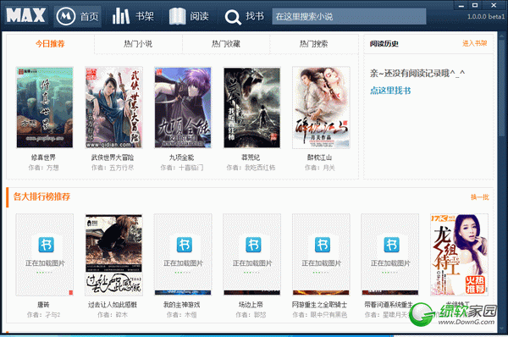This screenshot has height=337, width=508.
Task: Click author text 作者: 方想
Action: (x=43, y=168)
